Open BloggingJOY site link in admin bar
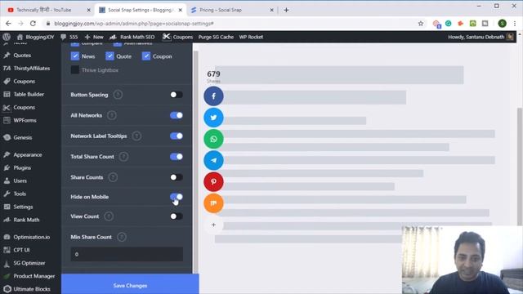523x294 pixels. pyautogui.click(x=35, y=37)
